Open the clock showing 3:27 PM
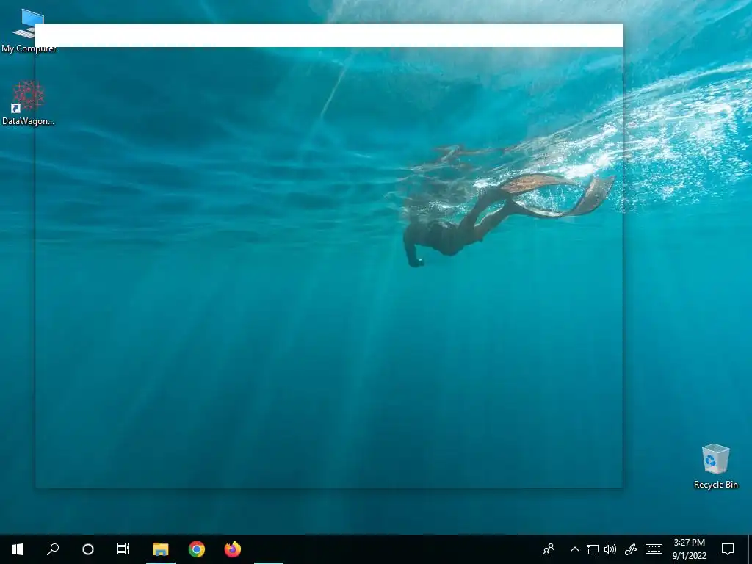 (x=689, y=549)
